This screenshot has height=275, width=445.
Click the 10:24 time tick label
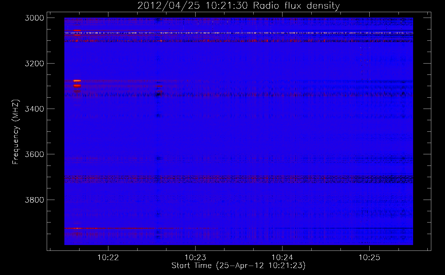(x=282, y=257)
